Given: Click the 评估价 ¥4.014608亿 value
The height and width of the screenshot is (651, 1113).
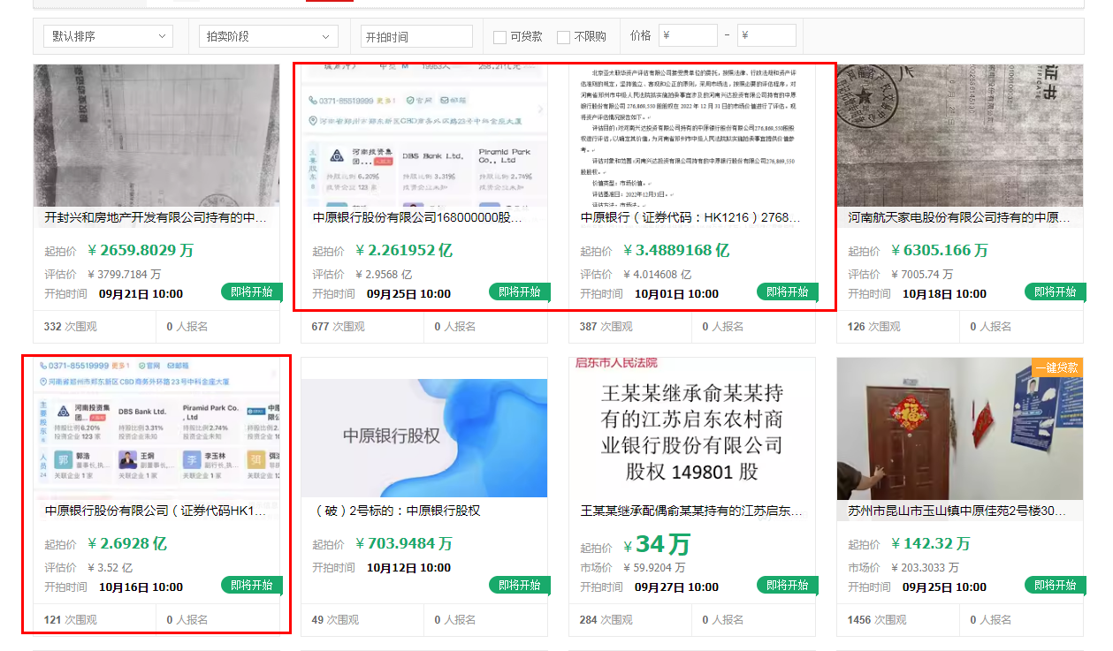Looking at the screenshot, I should point(658,275).
